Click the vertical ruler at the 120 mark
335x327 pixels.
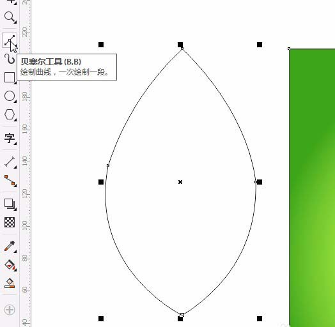tap(25, 193)
